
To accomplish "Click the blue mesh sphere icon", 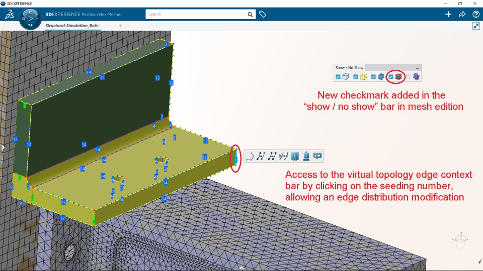I will (381, 77).
